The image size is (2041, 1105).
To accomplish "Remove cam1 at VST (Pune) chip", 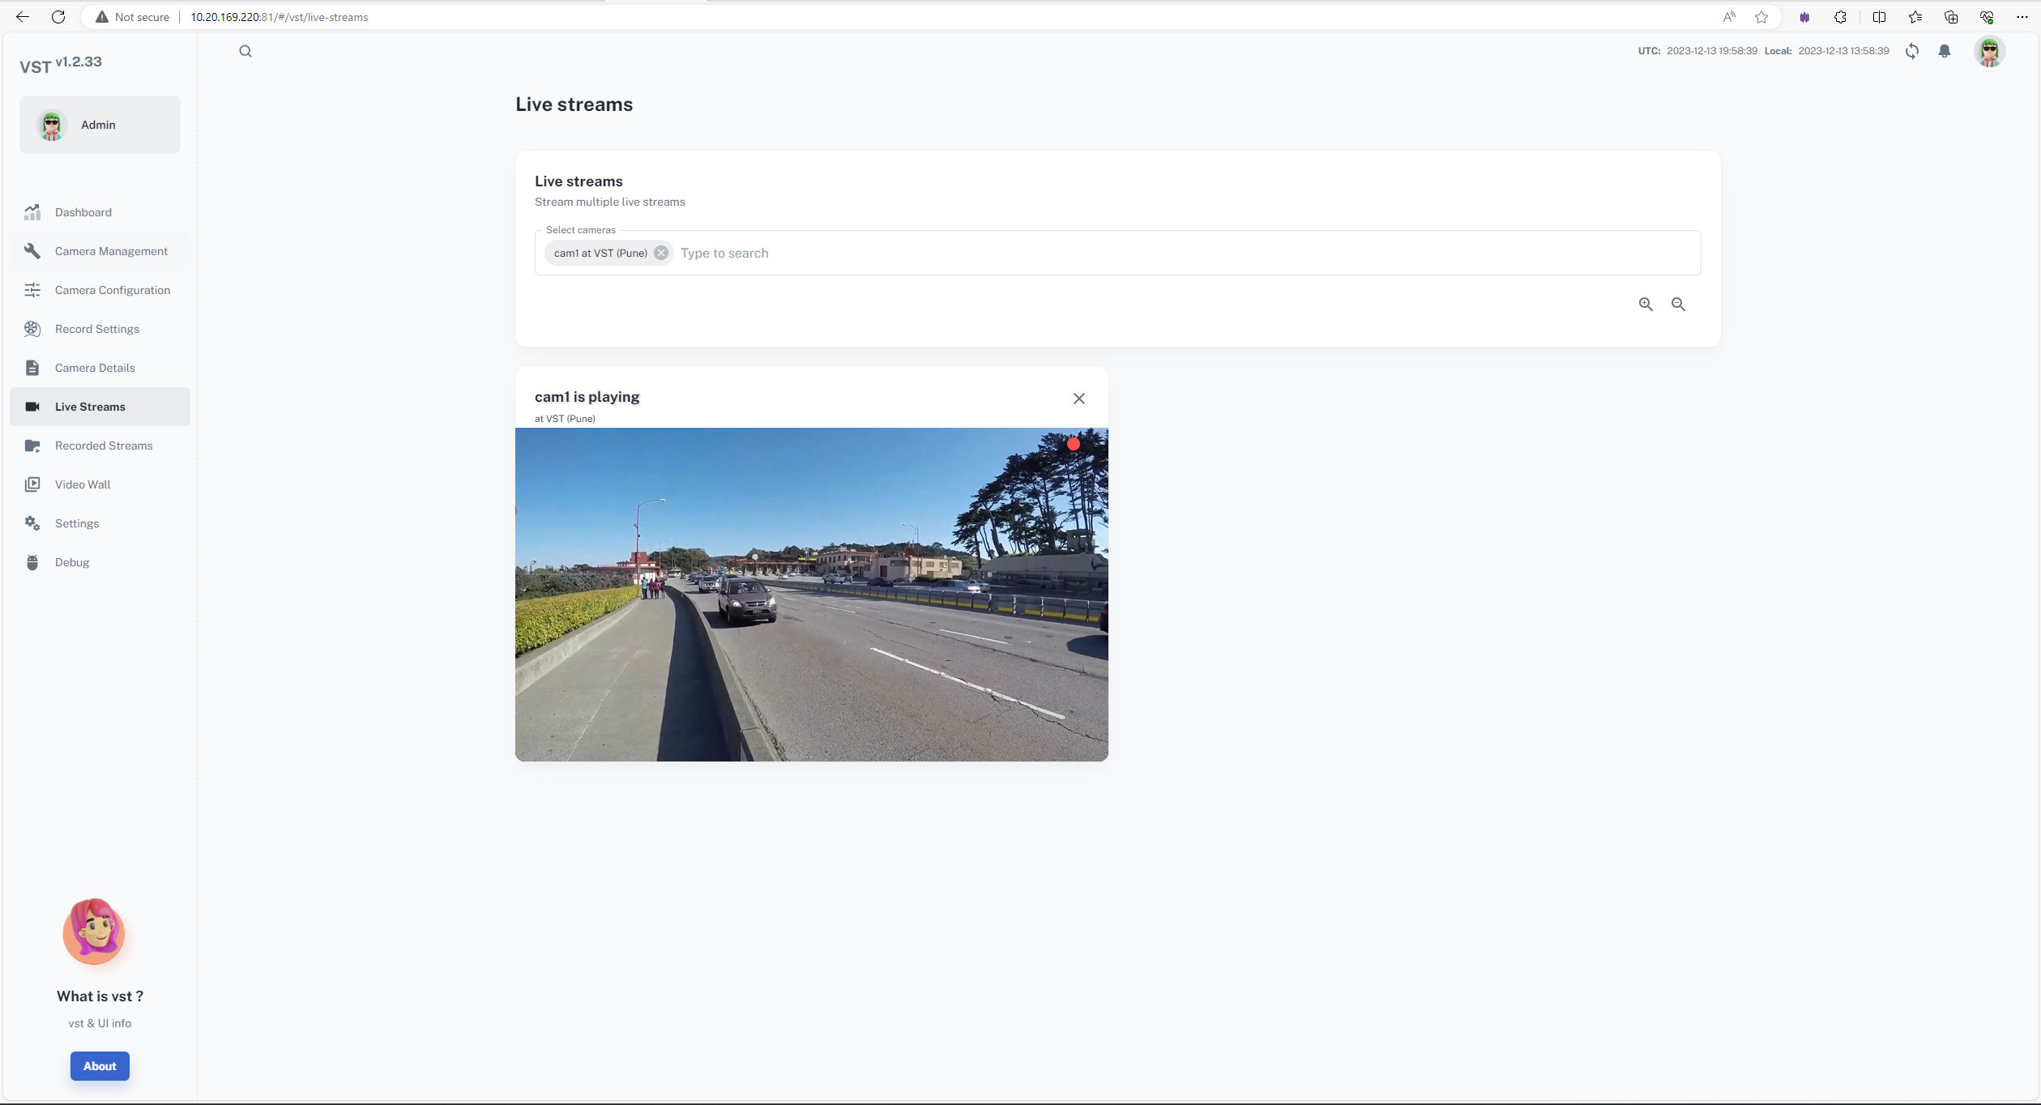I will [x=661, y=253].
